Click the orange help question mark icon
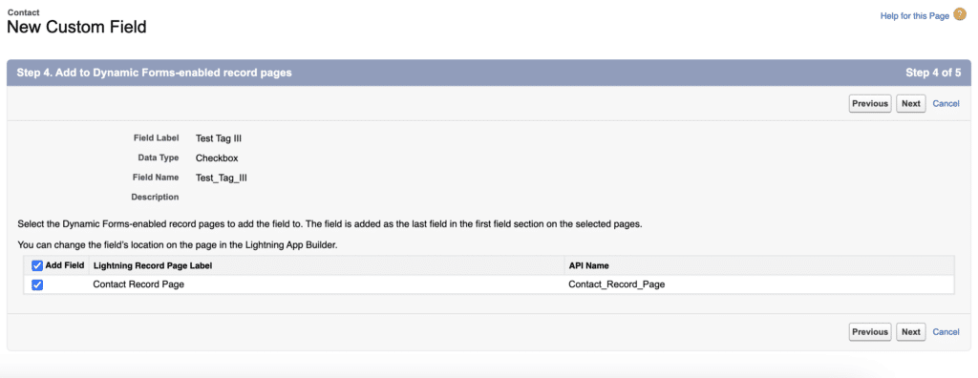The image size is (978, 378). [x=960, y=15]
